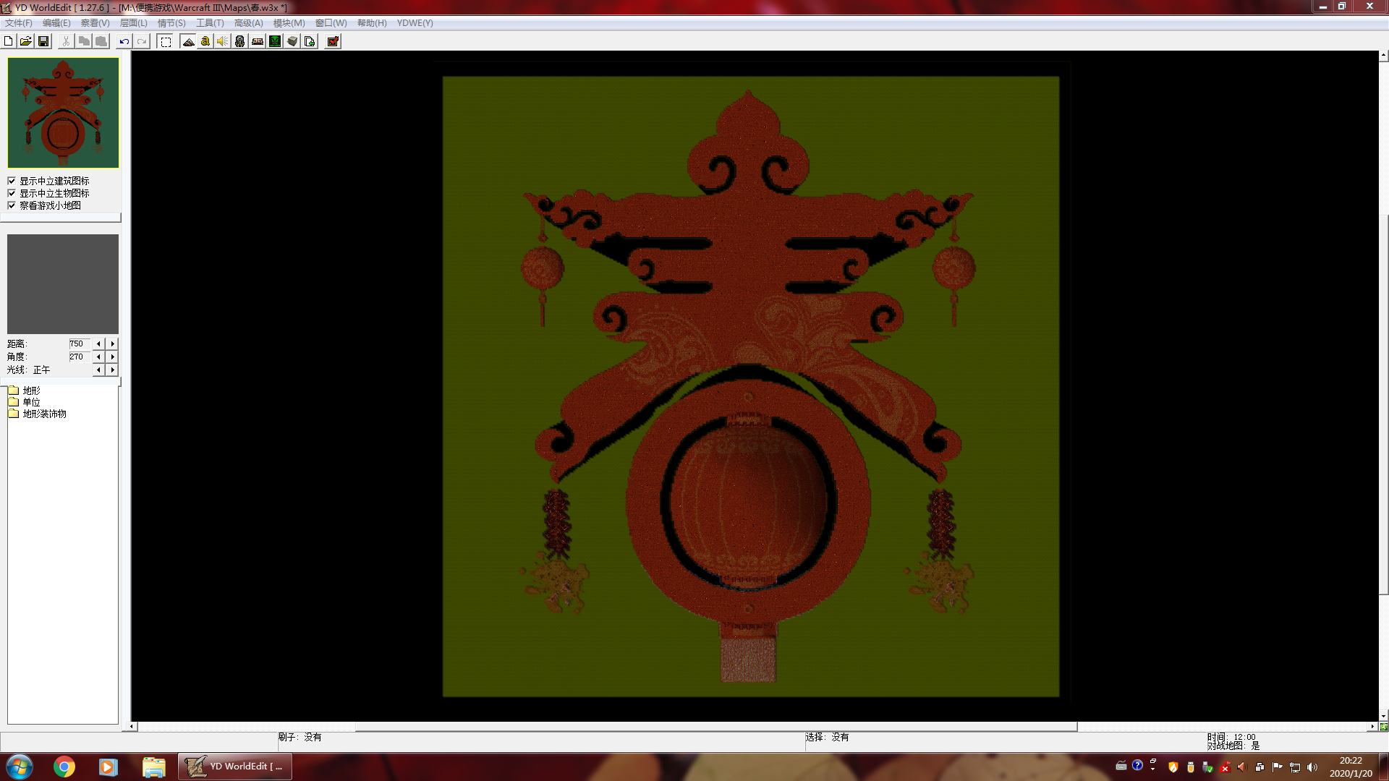The height and width of the screenshot is (781, 1389).
Task: Click the orange shield security tray icon
Action: click(x=1173, y=767)
